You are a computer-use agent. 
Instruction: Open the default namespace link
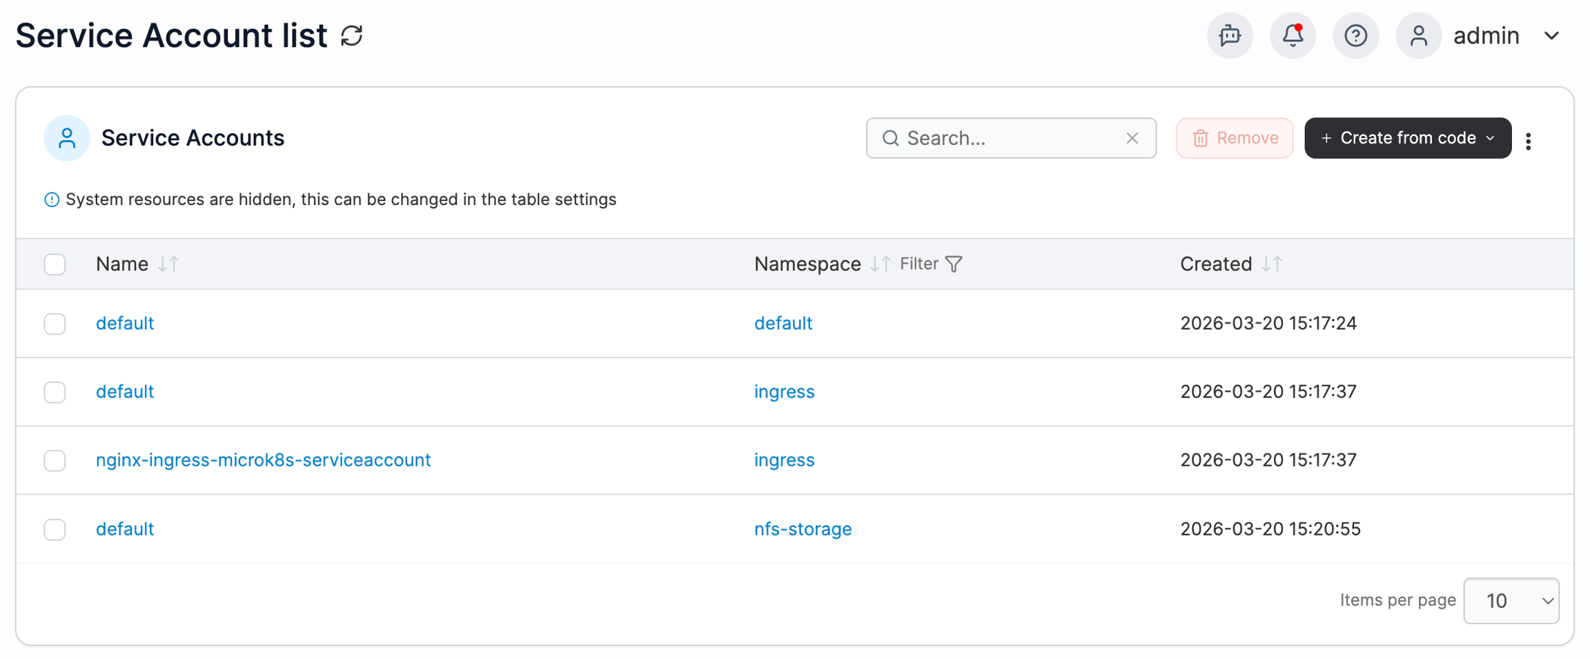[x=783, y=323]
